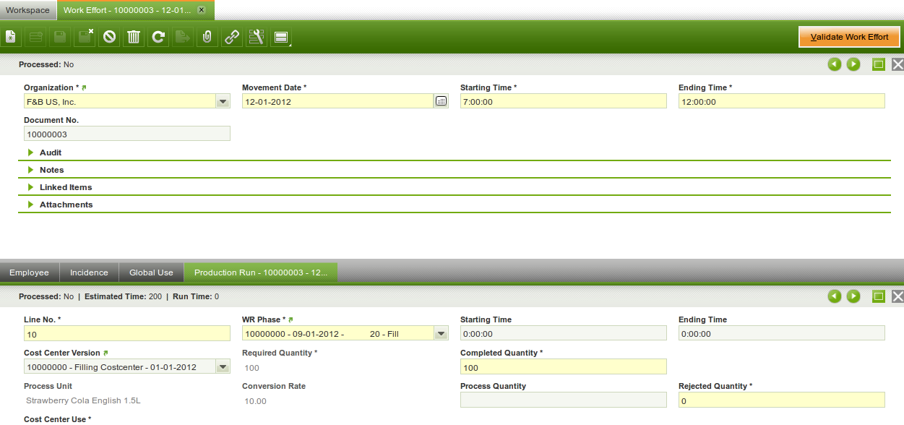The height and width of the screenshot is (425, 904).
Task: Click the linked items chain icon
Action: [231, 37]
